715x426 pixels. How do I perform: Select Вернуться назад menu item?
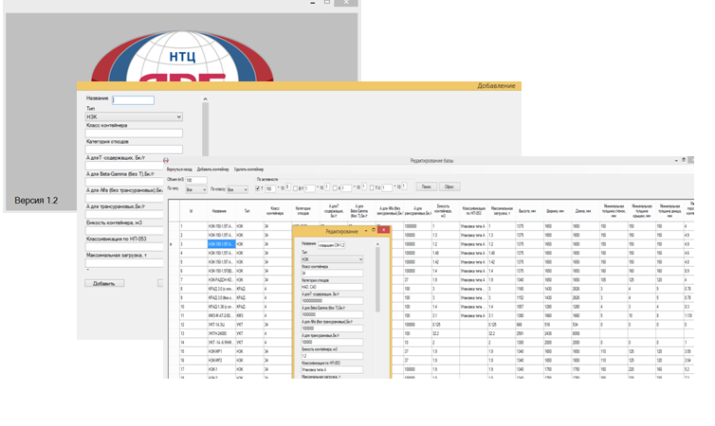179,169
